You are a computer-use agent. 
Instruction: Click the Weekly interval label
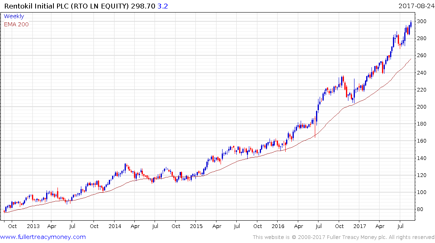point(14,16)
